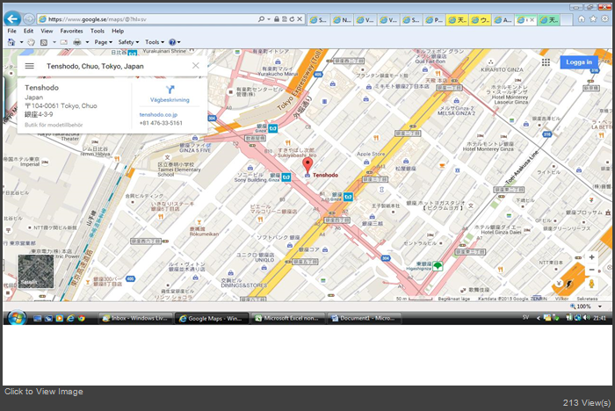
Task: Click the Home icon in command bar
Action: [x=11, y=42]
